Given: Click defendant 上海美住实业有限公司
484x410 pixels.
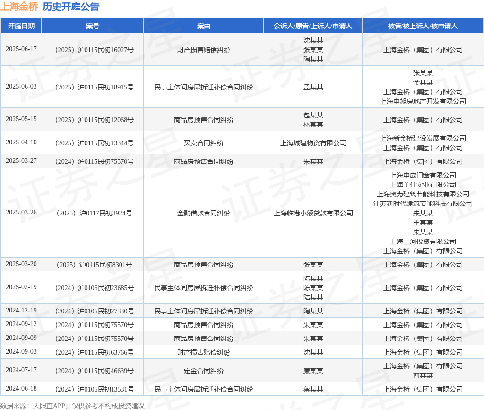Looking at the screenshot, I should tap(423, 185).
